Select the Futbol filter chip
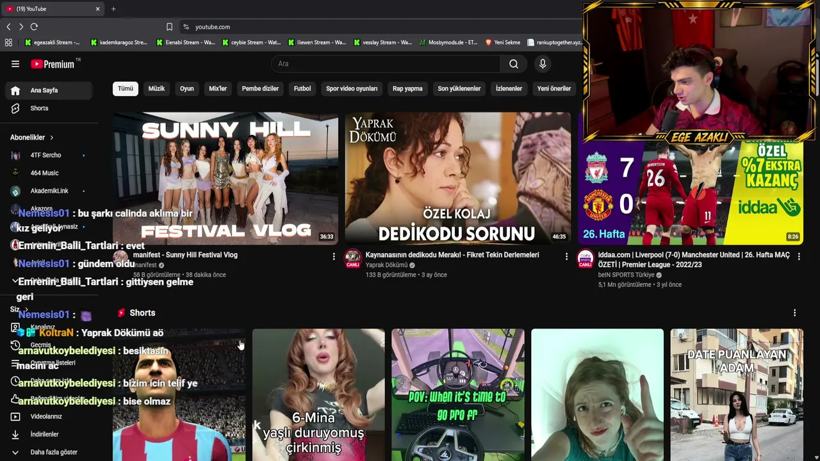This screenshot has height=461, width=820. pos(302,88)
